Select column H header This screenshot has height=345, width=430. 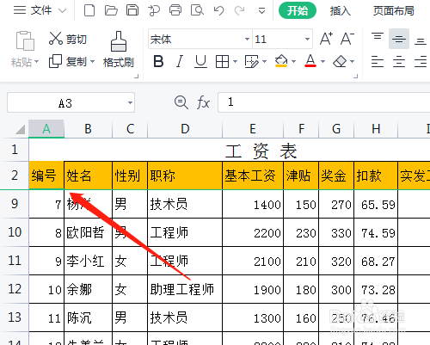pyautogui.click(x=376, y=129)
